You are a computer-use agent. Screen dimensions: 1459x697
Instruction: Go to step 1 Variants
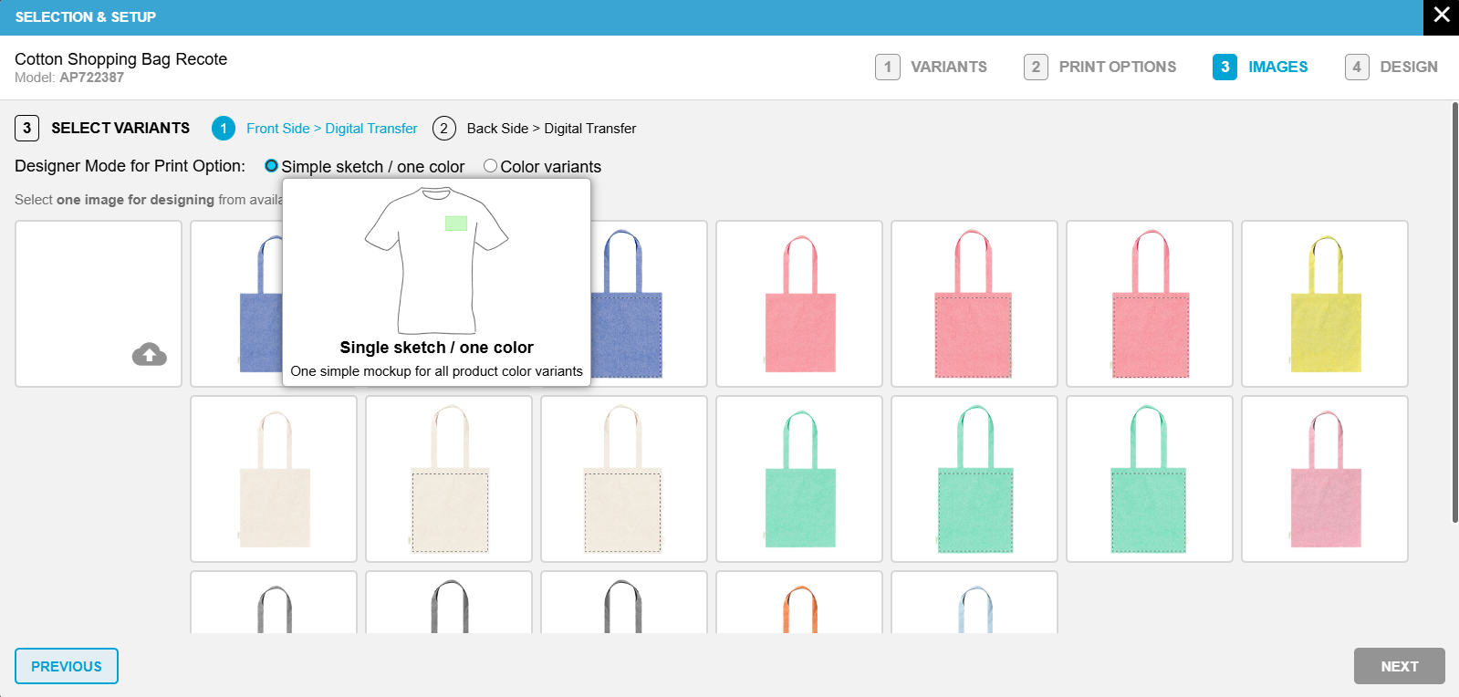click(932, 67)
